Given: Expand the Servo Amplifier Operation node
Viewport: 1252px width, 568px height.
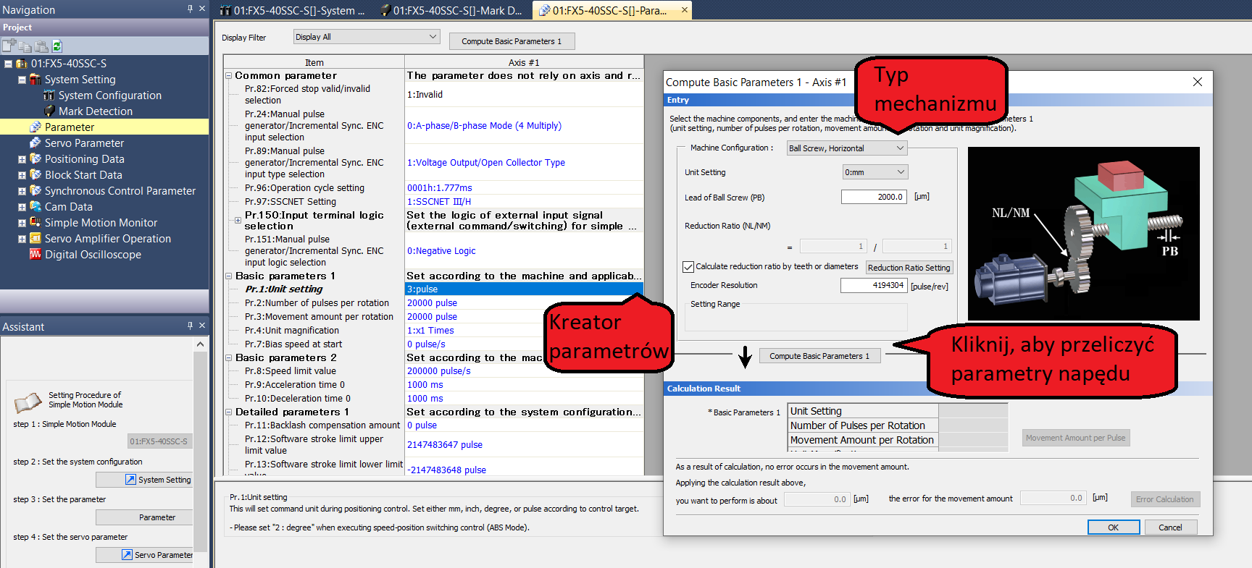Looking at the screenshot, I should tap(22, 239).
